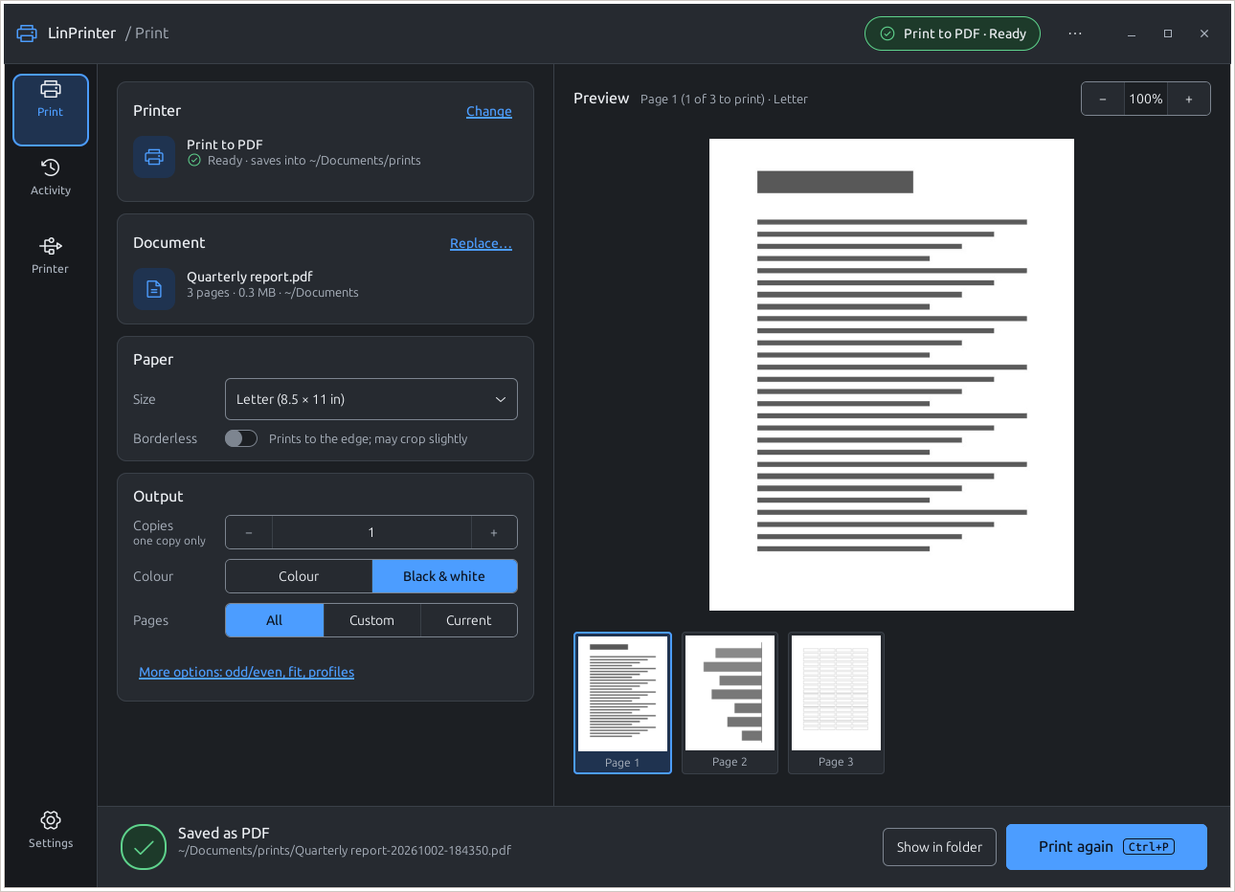The image size is (1235, 892).
Task: Choose All pages option
Action: pos(275,620)
